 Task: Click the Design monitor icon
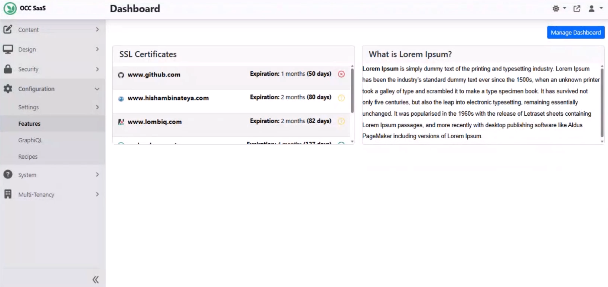click(x=8, y=49)
